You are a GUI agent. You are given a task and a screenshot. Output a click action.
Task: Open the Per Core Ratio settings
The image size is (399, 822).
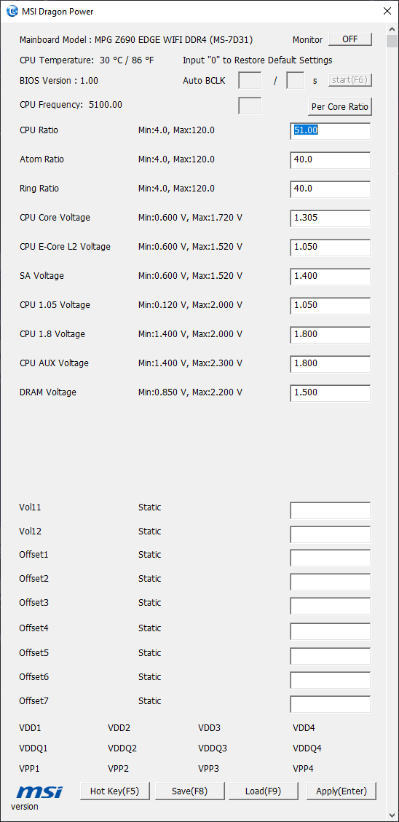[340, 106]
